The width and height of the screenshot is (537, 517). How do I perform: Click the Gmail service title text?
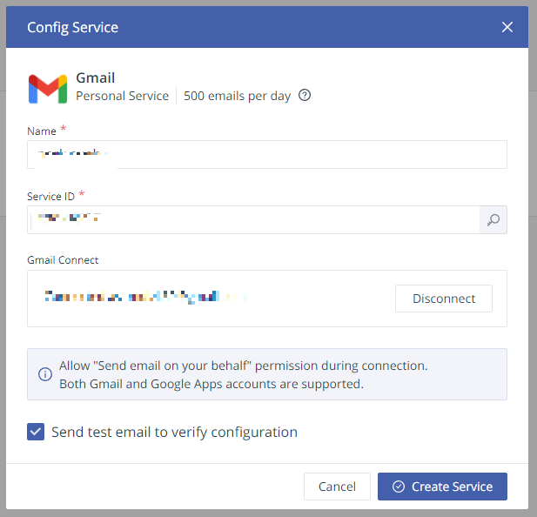pyautogui.click(x=95, y=78)
